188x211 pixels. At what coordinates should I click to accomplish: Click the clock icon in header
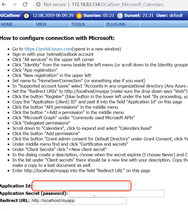click(x=26, y=15)
